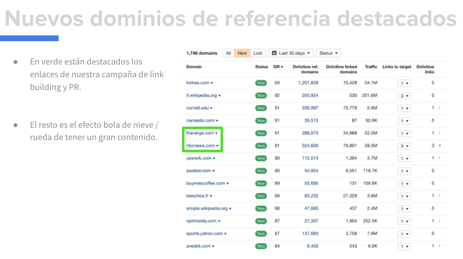Select the All domains filter
The height and width of the screenshot is (259, 463).
[228, 53]
